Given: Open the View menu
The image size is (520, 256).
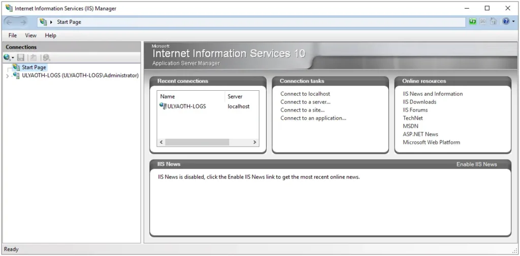Looking at the screenshot, I should pos(31,35).
